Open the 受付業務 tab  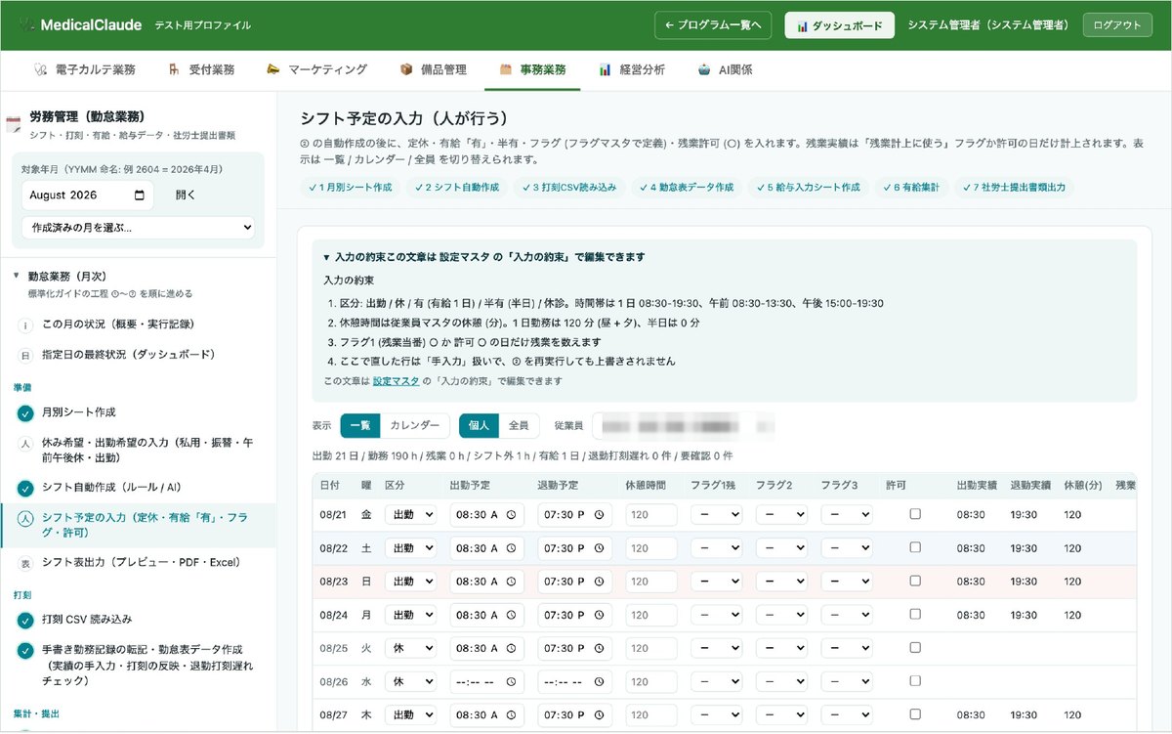point(201,70)
